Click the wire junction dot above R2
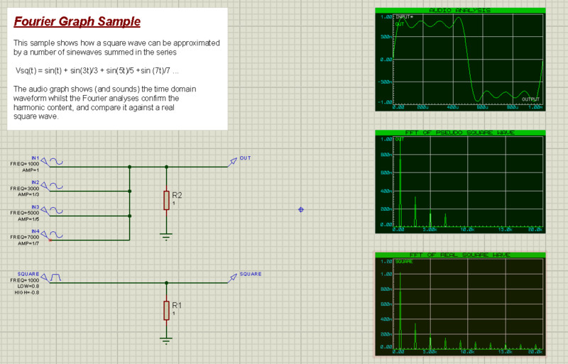This screenshot has height=364, width=568. [166, 167]
